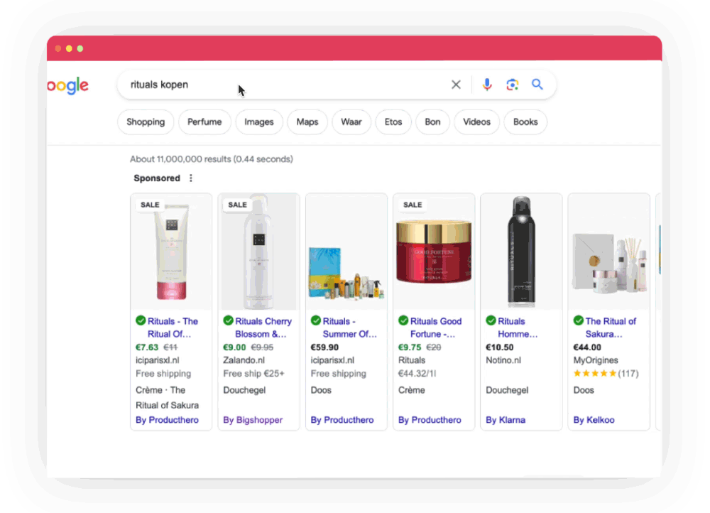The height and width of the screenshot is (513, 710).
Task: Open the black Rituals Homme bottle image
Action: pyautogui.click(x=521, y=252)
